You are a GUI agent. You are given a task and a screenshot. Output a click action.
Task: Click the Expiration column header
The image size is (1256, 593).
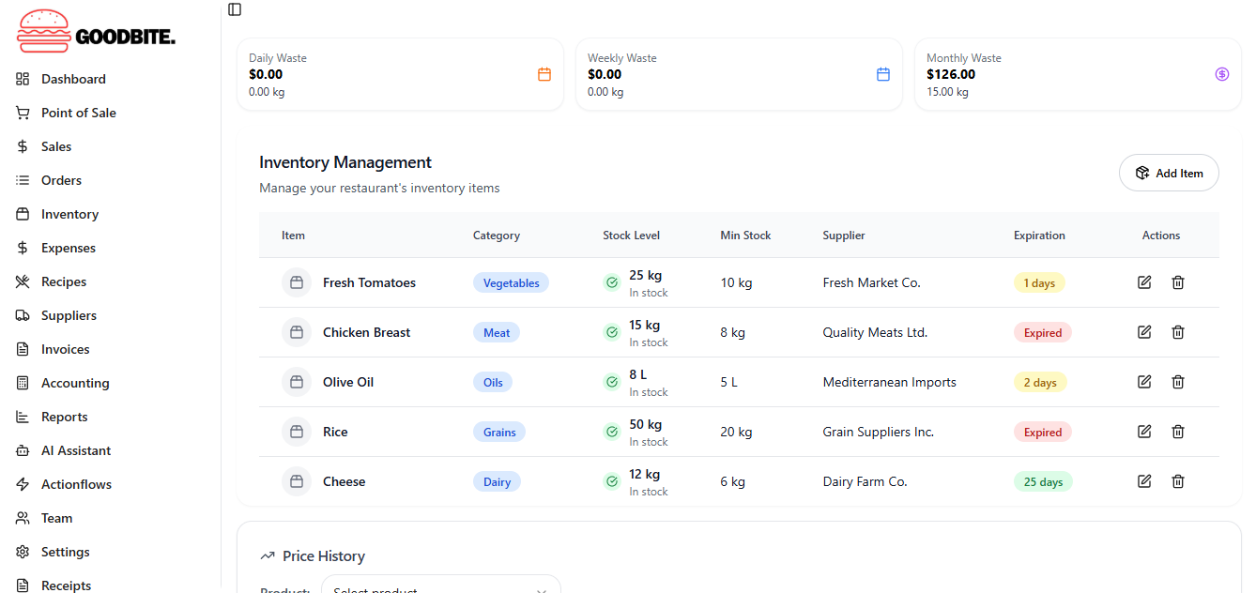[1039, 236]
